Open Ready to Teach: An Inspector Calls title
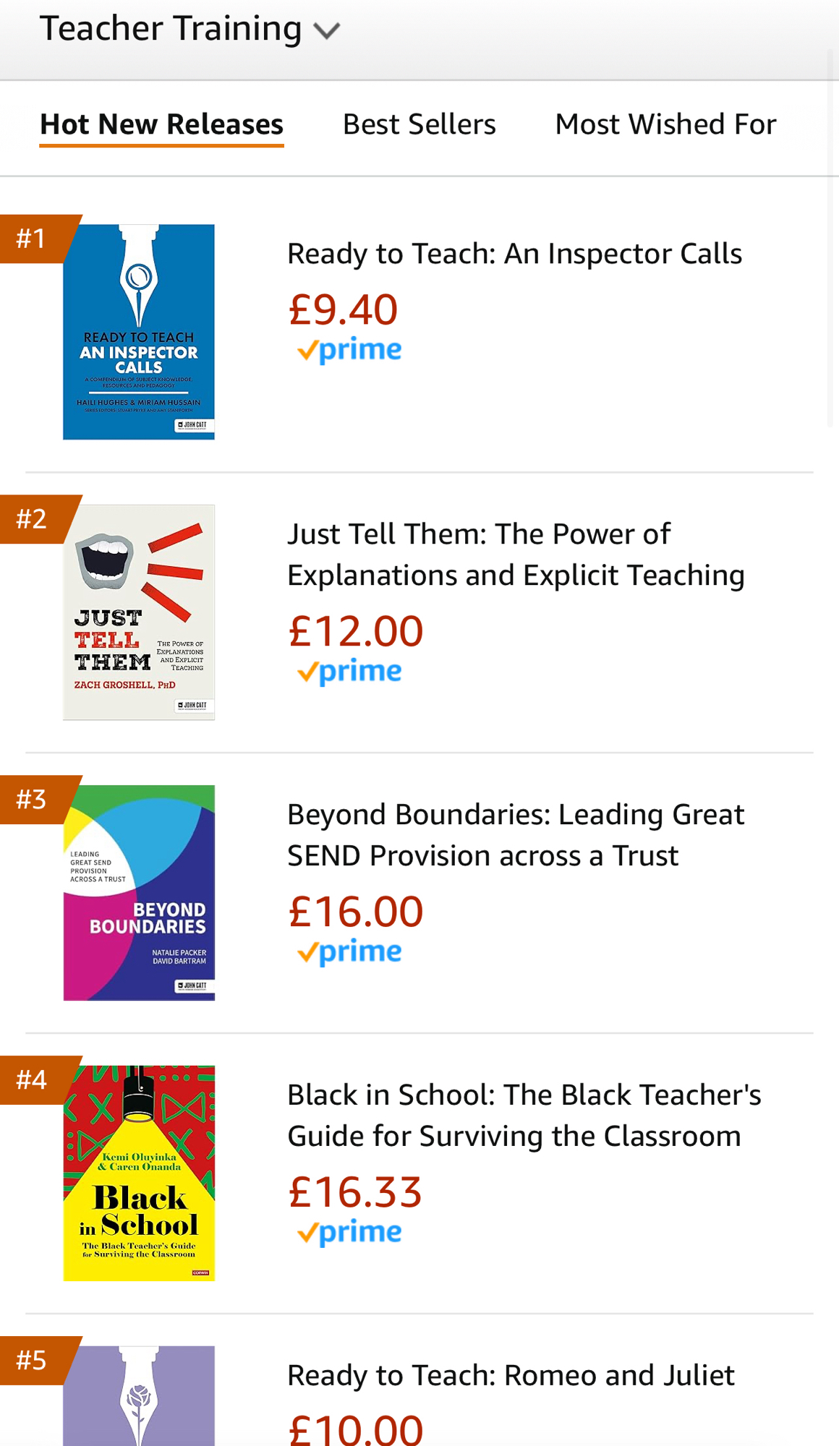 514,254
